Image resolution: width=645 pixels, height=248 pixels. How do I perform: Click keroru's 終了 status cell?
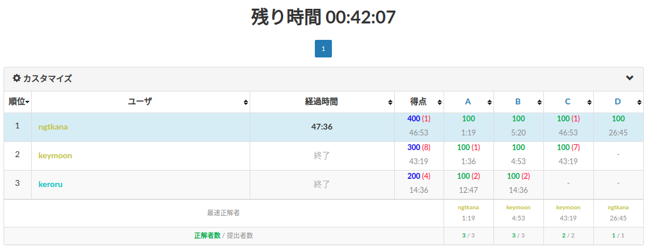[322, 184]
